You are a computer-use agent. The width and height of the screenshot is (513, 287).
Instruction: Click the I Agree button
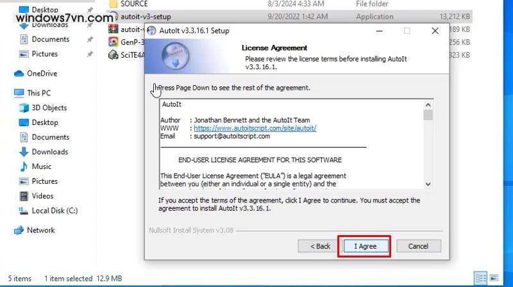(x=366, y=246)
